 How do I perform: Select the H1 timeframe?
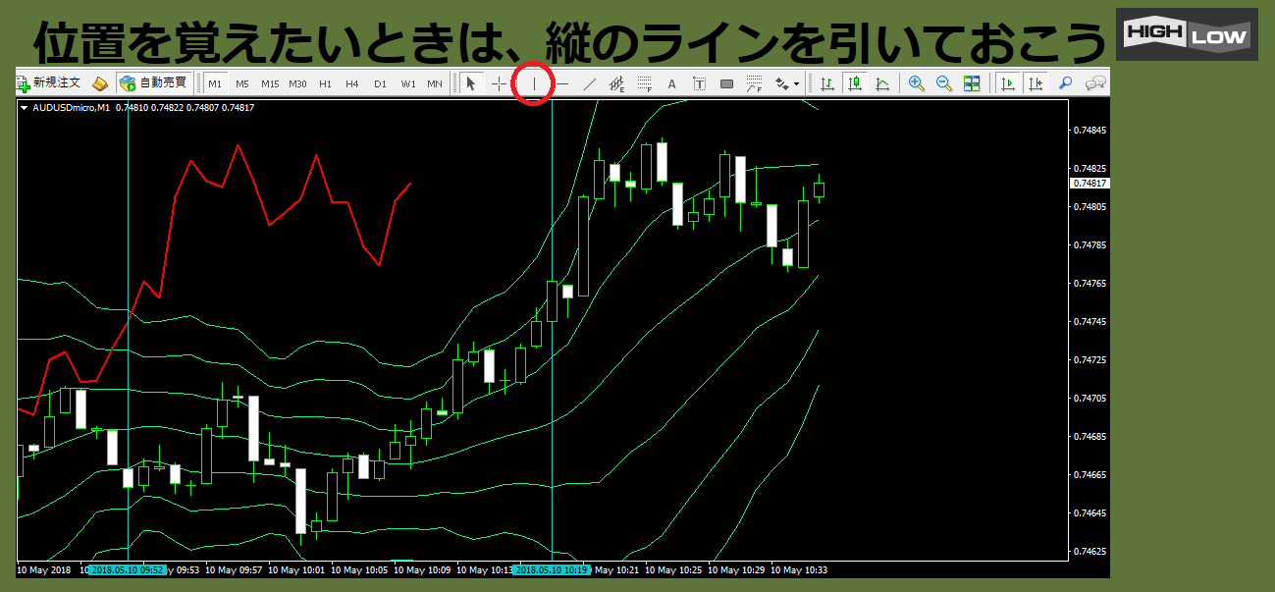[325, 83]
